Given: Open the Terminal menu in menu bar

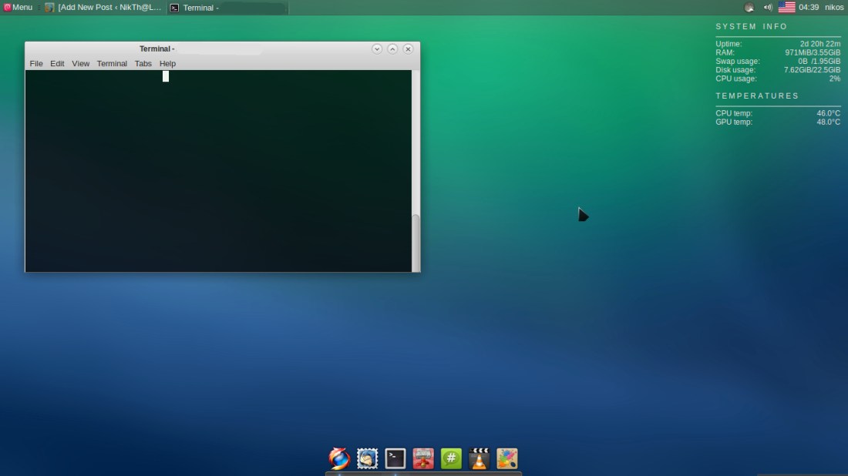Looking at the screenshot, I should [x=112, y=63].
